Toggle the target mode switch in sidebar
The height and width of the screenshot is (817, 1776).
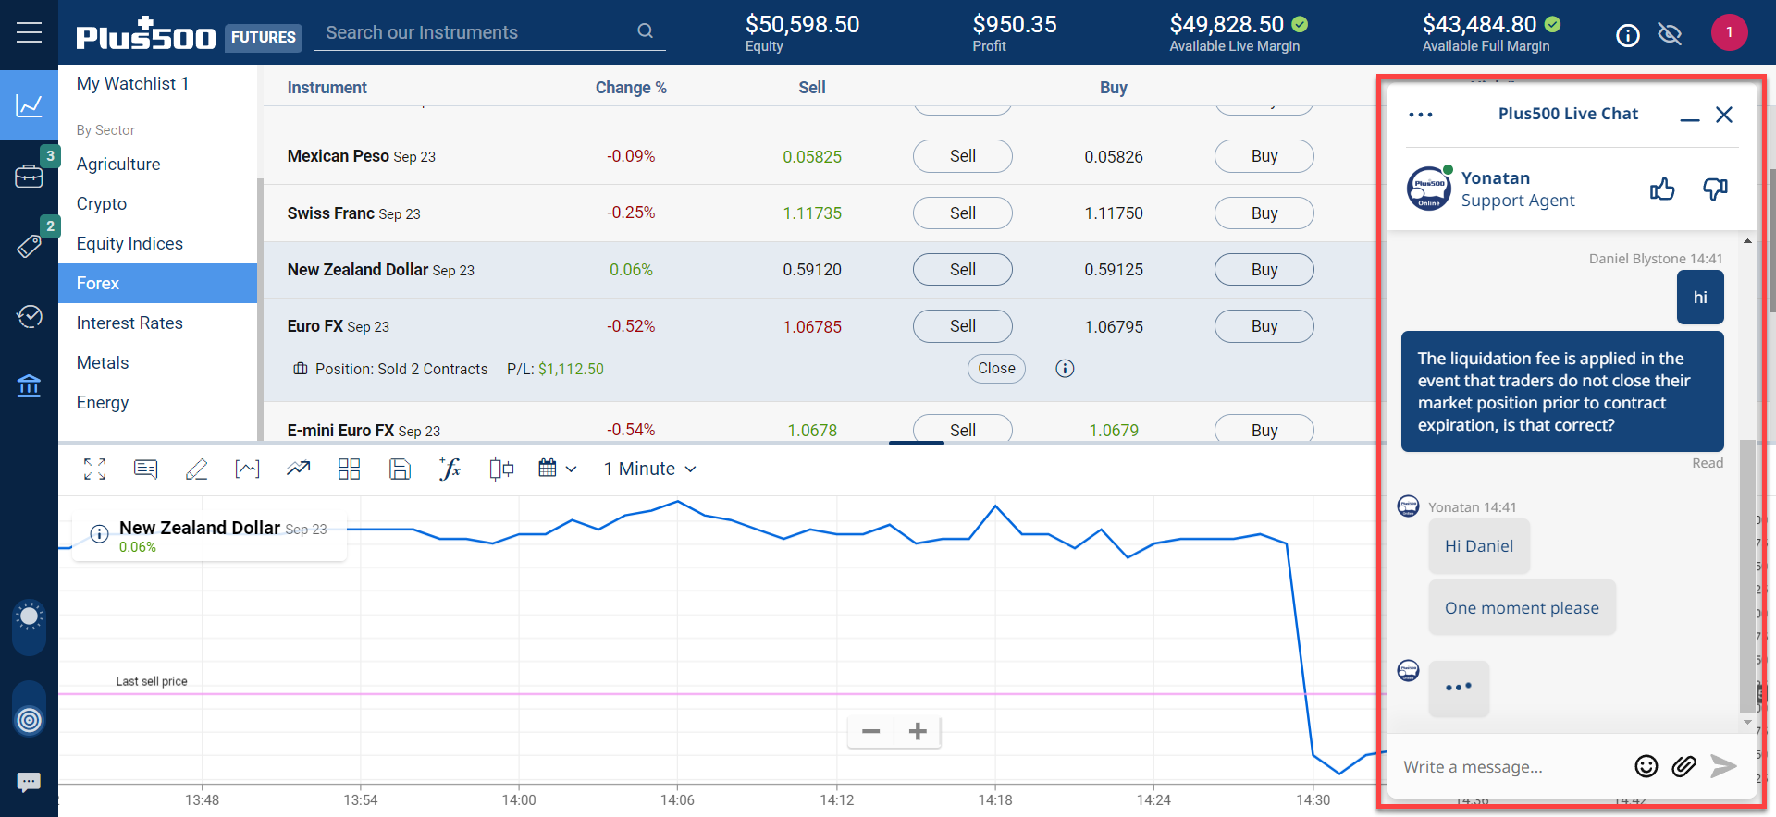(30, 719)
